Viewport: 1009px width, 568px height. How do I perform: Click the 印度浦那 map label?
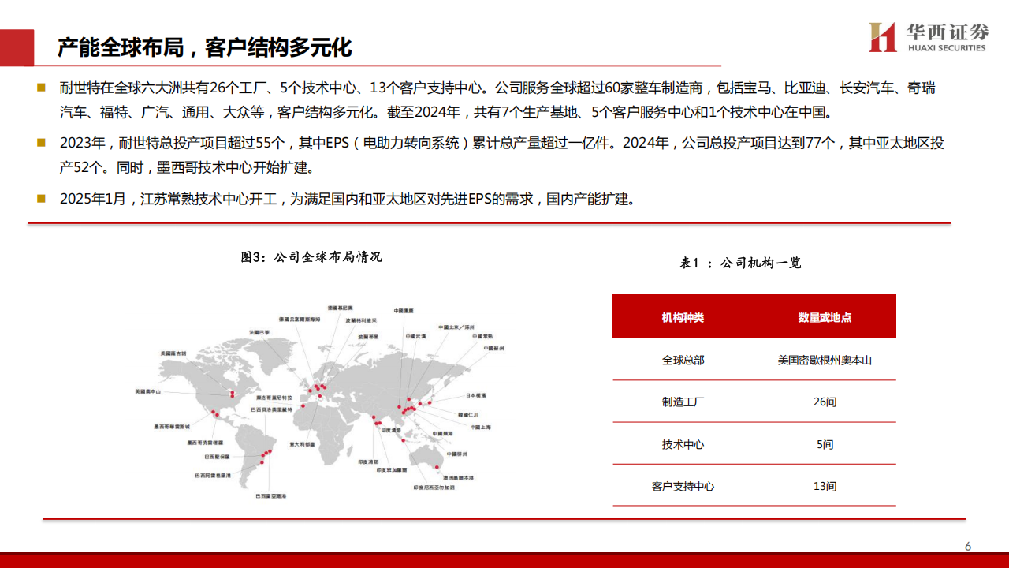[368, 461]
